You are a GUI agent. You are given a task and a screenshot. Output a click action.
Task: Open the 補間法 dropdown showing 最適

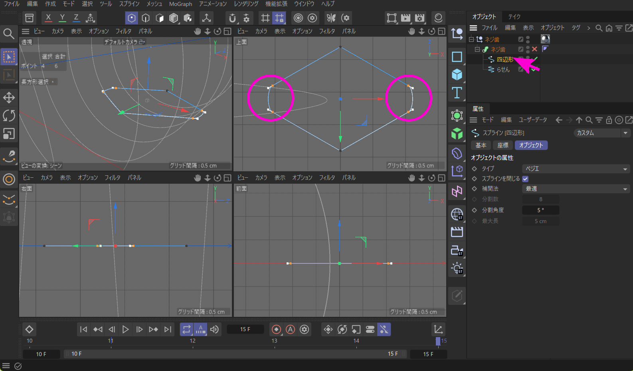576,189
